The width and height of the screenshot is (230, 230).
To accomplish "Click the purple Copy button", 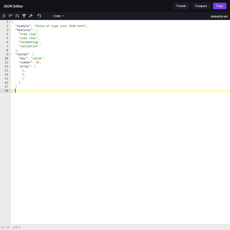I will point(219,6).
